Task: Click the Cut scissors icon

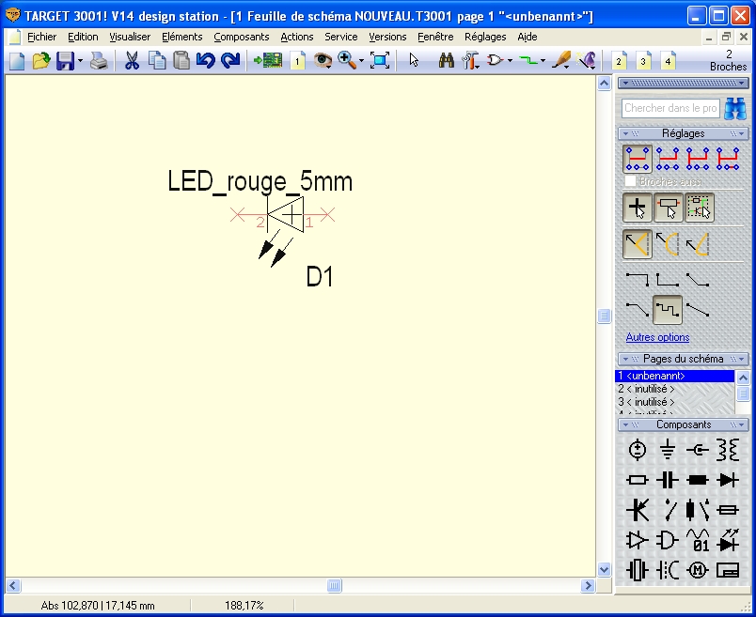Action: pos(132,61)
